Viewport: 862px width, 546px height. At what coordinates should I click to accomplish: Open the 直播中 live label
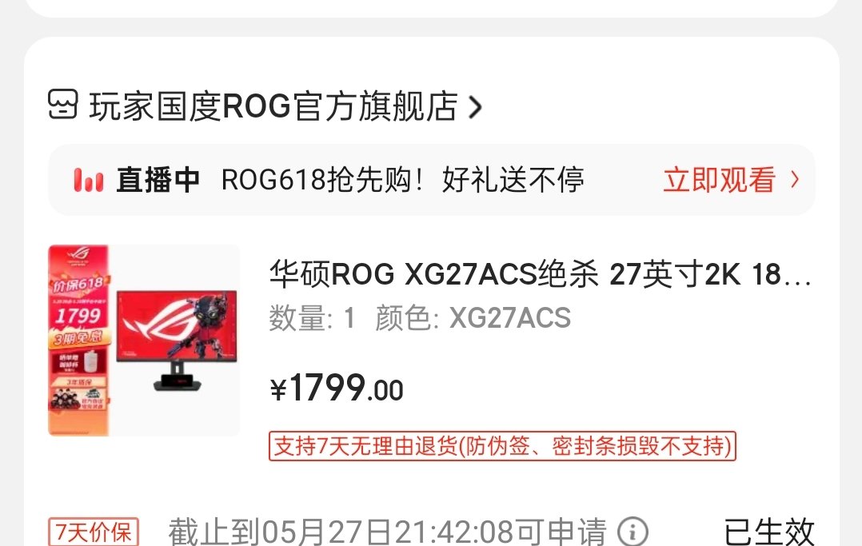[x=158, y=181]
